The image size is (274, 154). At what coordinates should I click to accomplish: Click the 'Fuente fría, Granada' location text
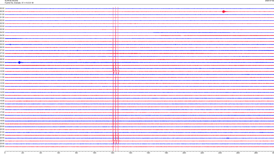[13, 3]
